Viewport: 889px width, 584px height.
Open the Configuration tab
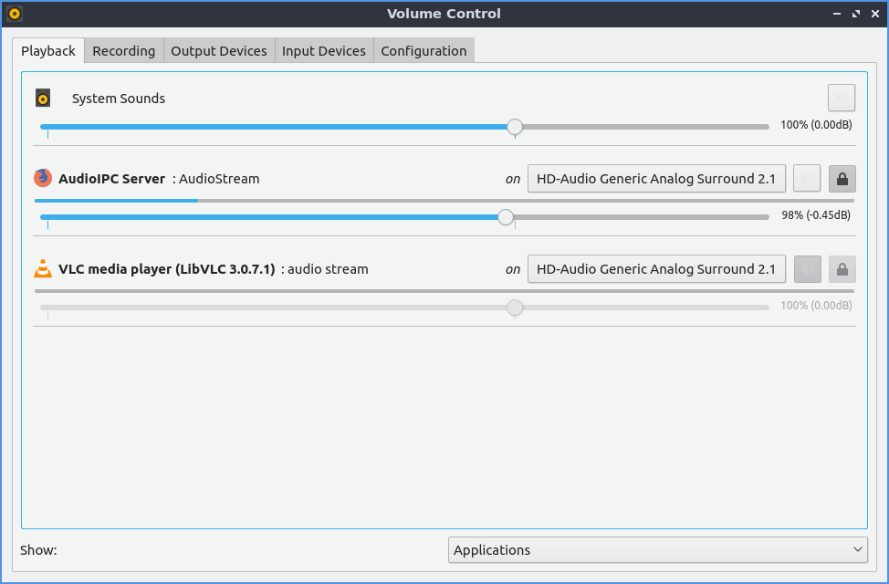pyautogui.click(x=424, y=51)
